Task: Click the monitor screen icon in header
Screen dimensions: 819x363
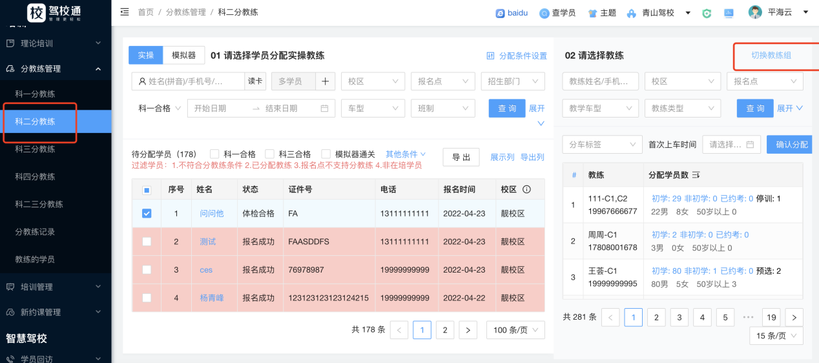Action: [x=729, y=13]
